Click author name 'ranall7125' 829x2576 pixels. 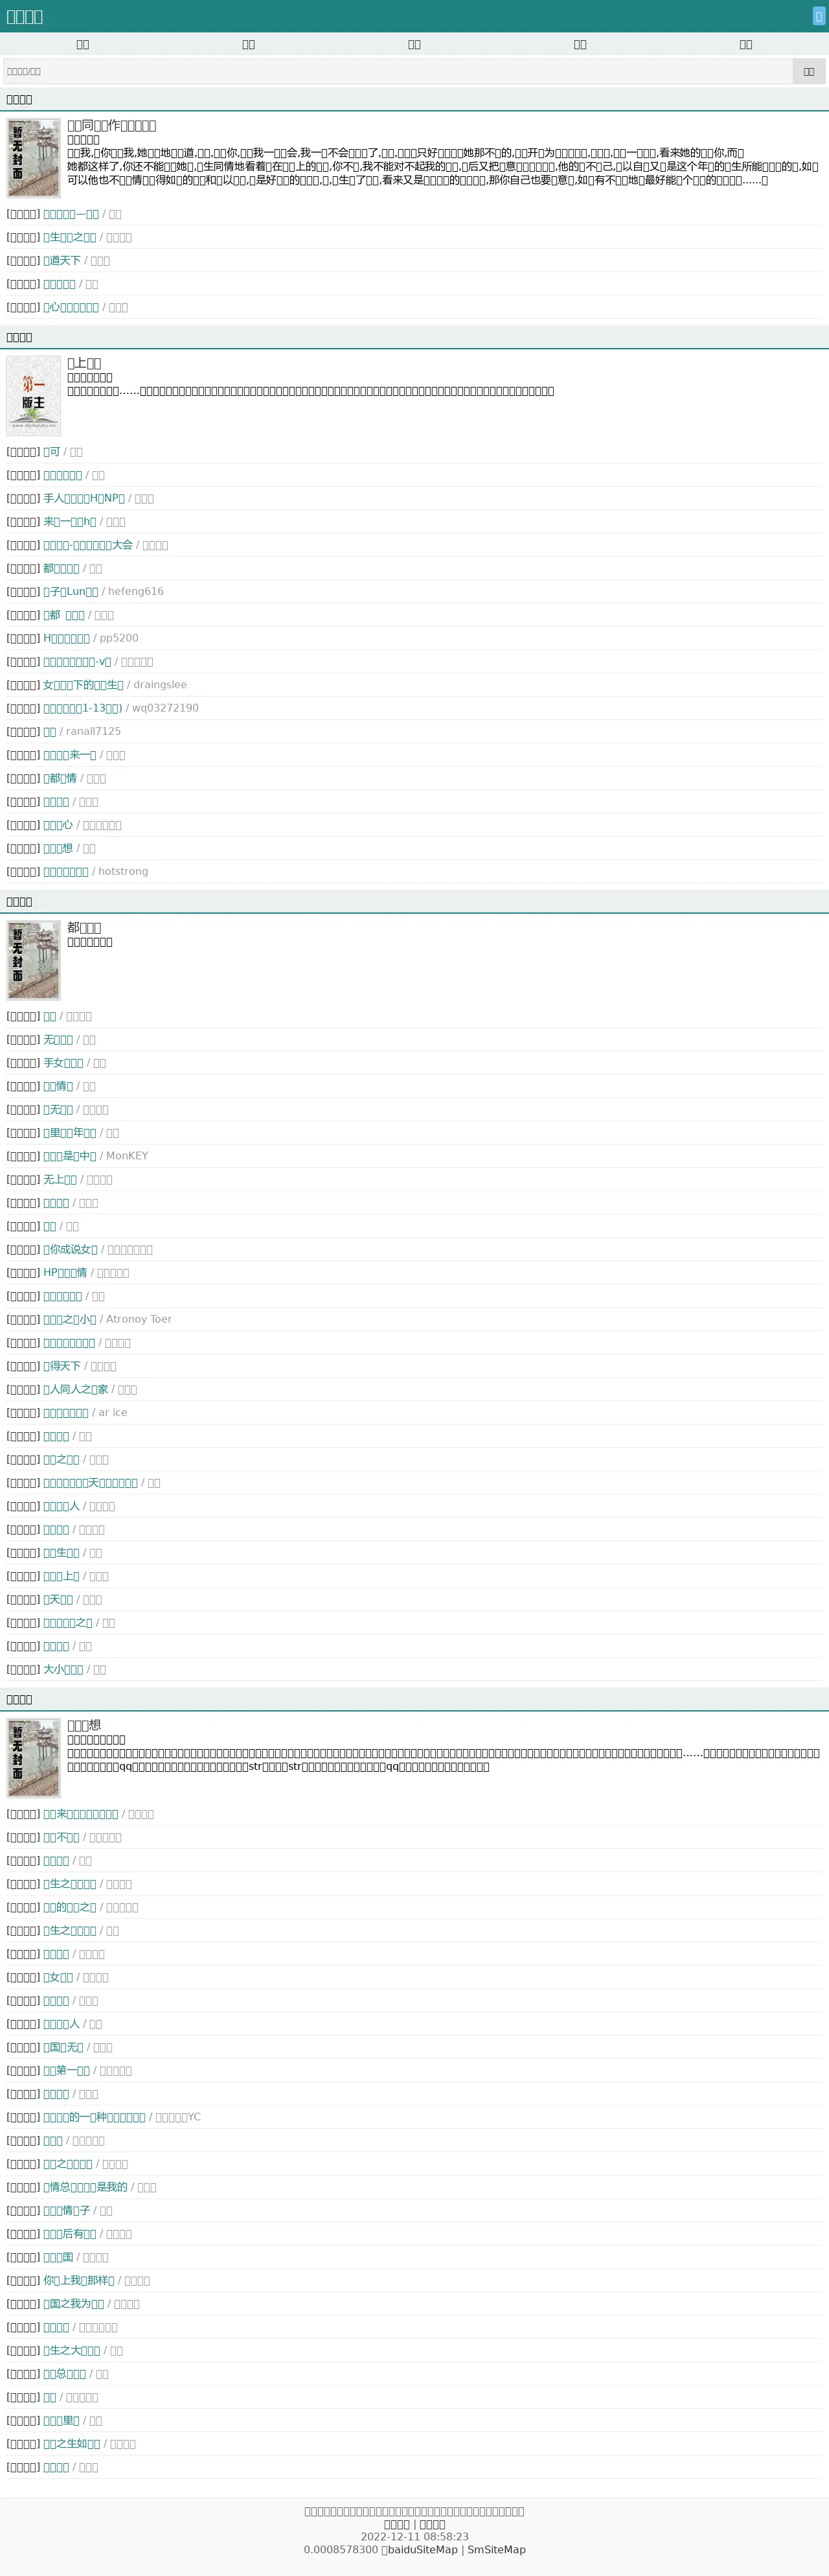[x=93, y=731]
